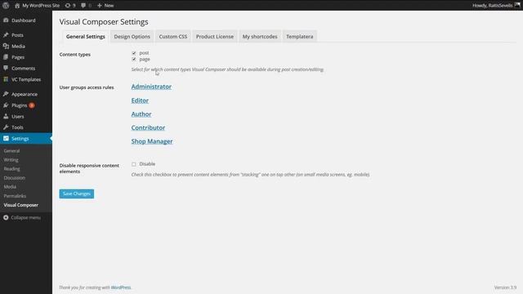Image resolution: width=523 pixels, height=294 pixels.
Task: Open Permalinks settings submenu item
Action: click(x=15, y=196)
